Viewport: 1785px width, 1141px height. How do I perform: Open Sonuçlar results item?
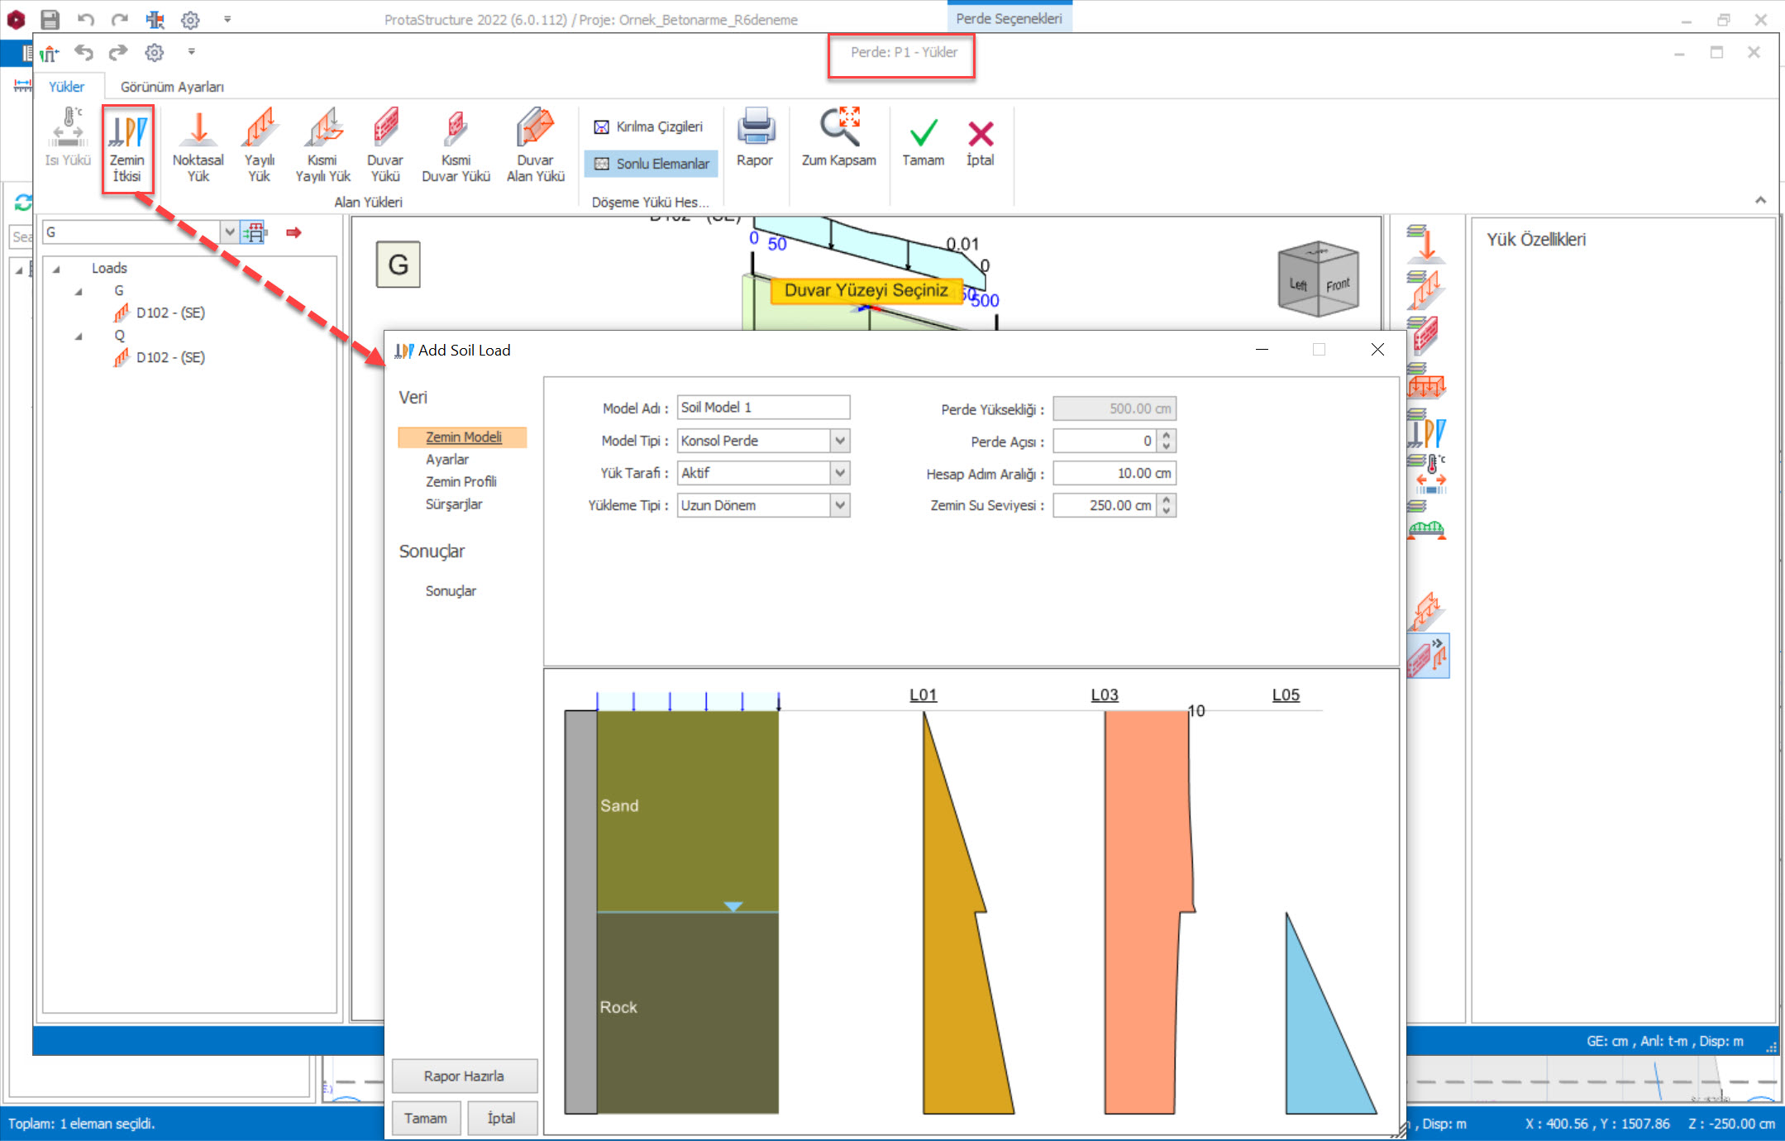coord(451,591)
